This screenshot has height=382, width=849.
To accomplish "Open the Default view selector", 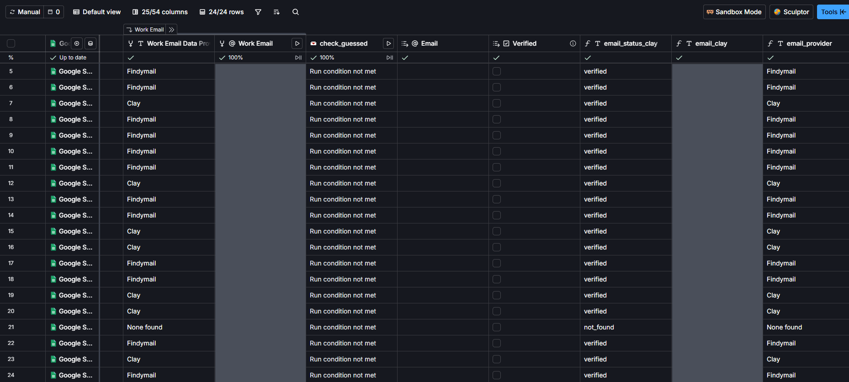I will (97, 12).
